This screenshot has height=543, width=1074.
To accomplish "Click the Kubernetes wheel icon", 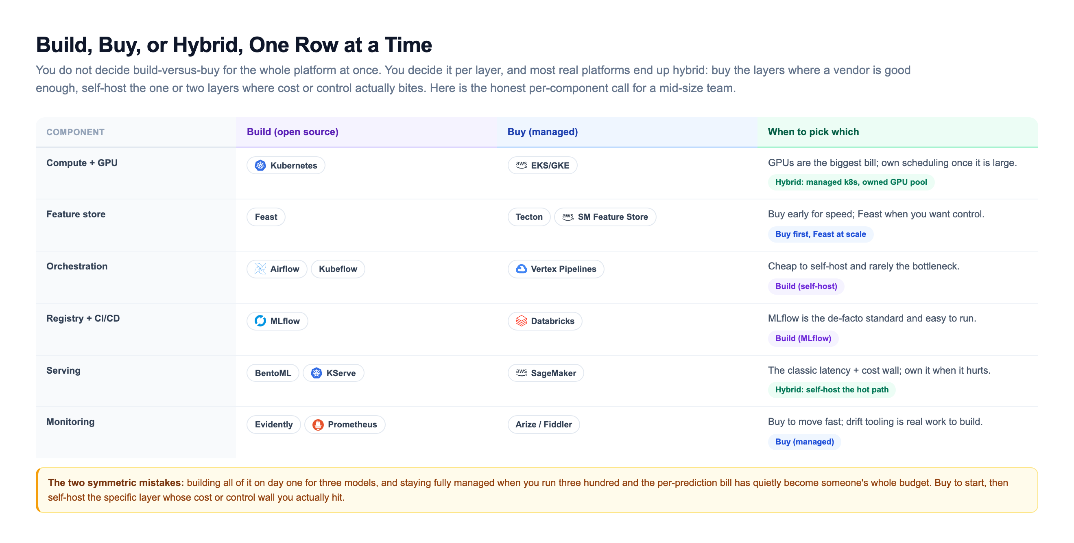I will click(260, 165).
